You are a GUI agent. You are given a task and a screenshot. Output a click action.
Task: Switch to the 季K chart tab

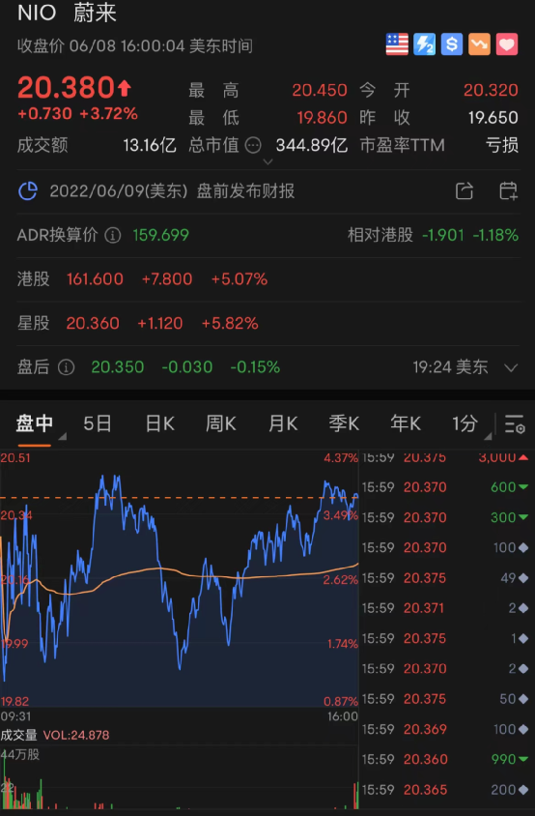point(344,423)
